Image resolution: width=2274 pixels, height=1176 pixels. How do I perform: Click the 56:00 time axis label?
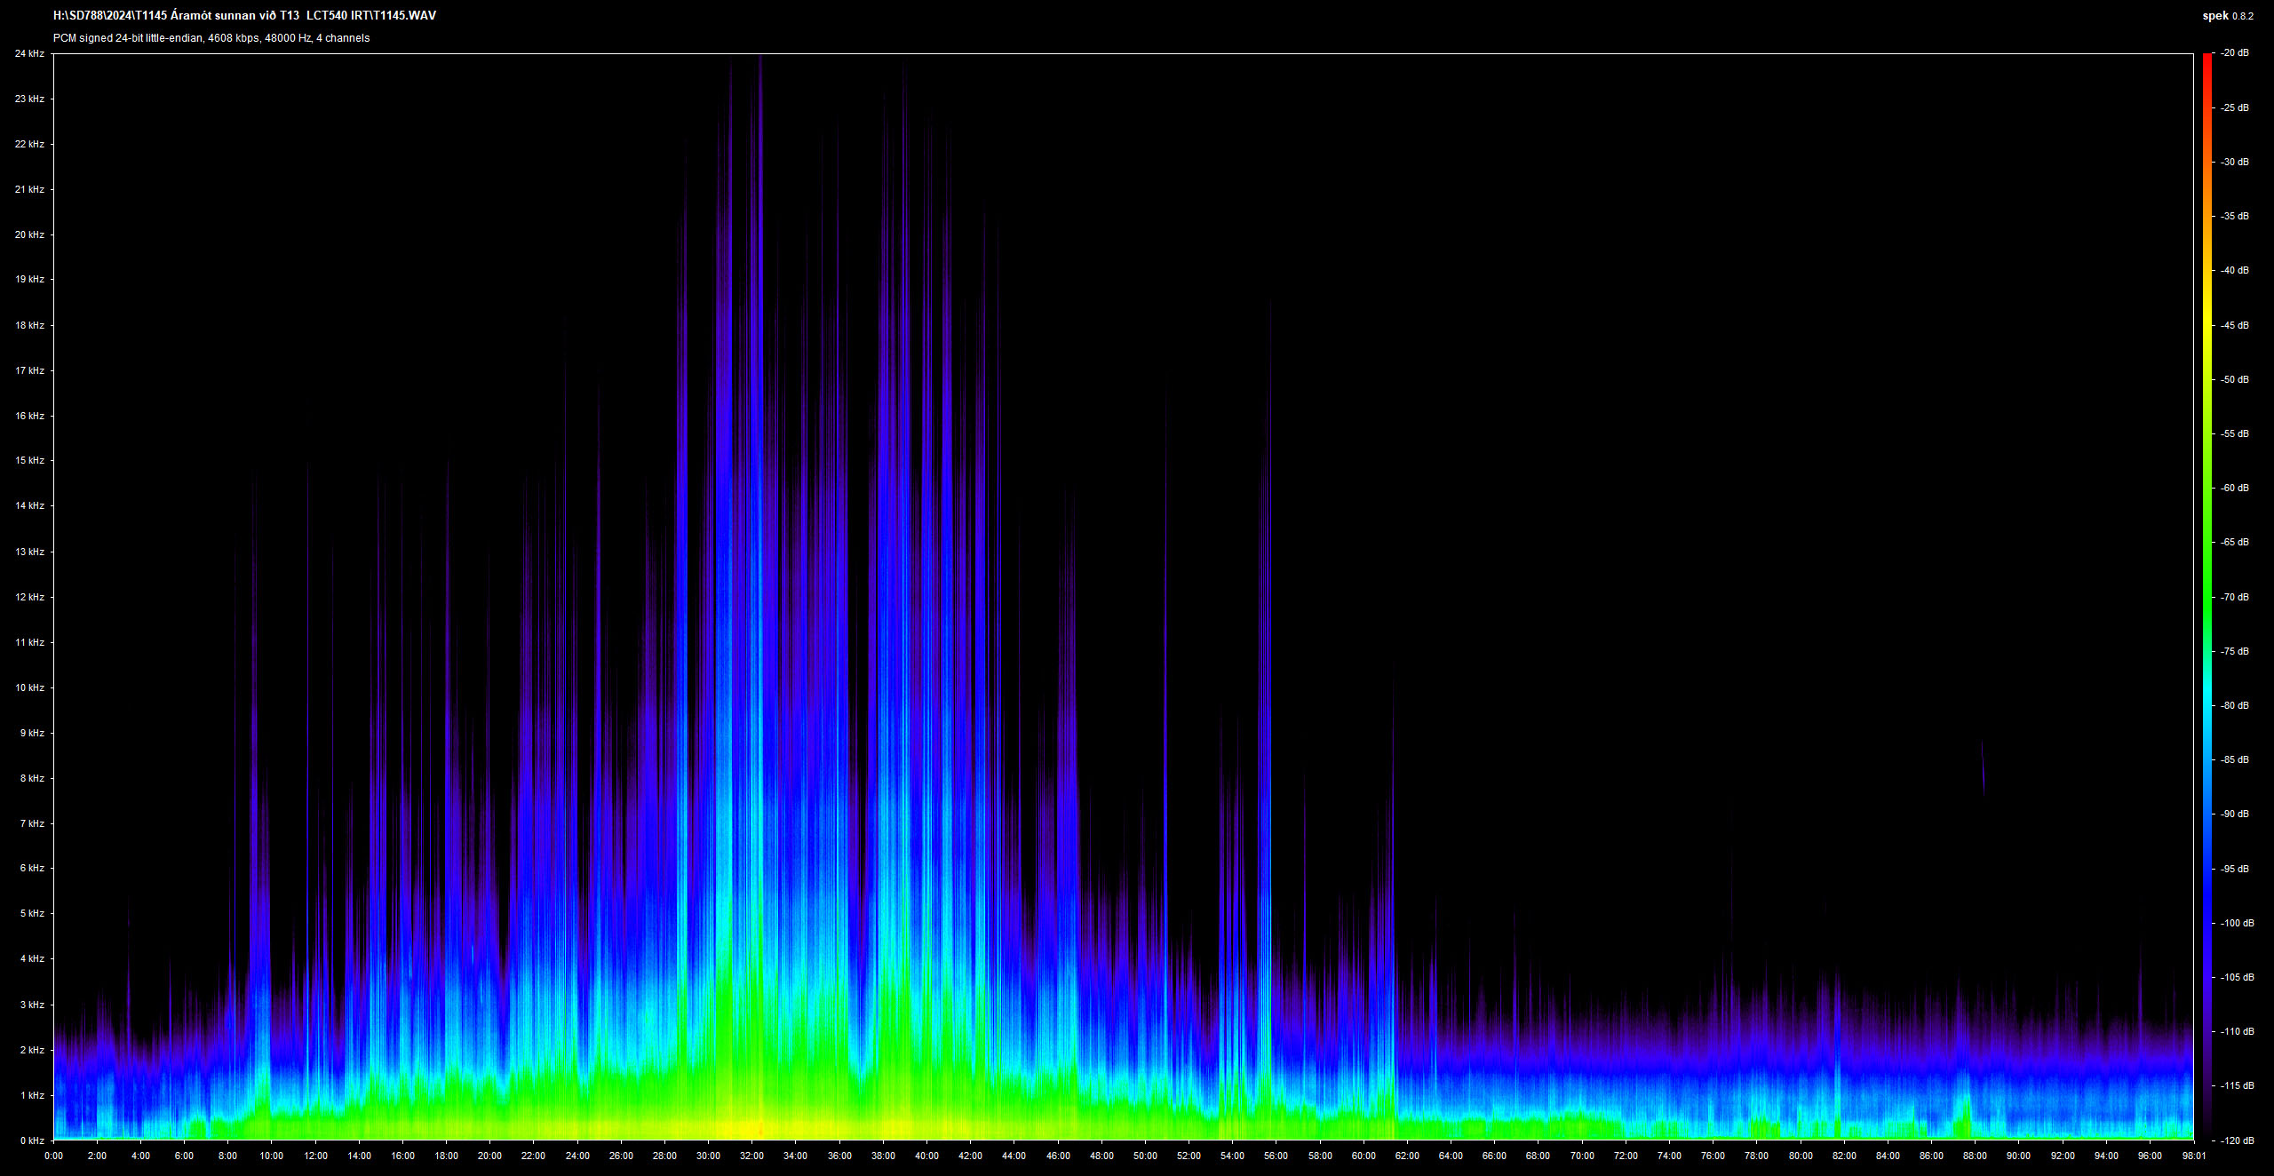(1276, 1156)
